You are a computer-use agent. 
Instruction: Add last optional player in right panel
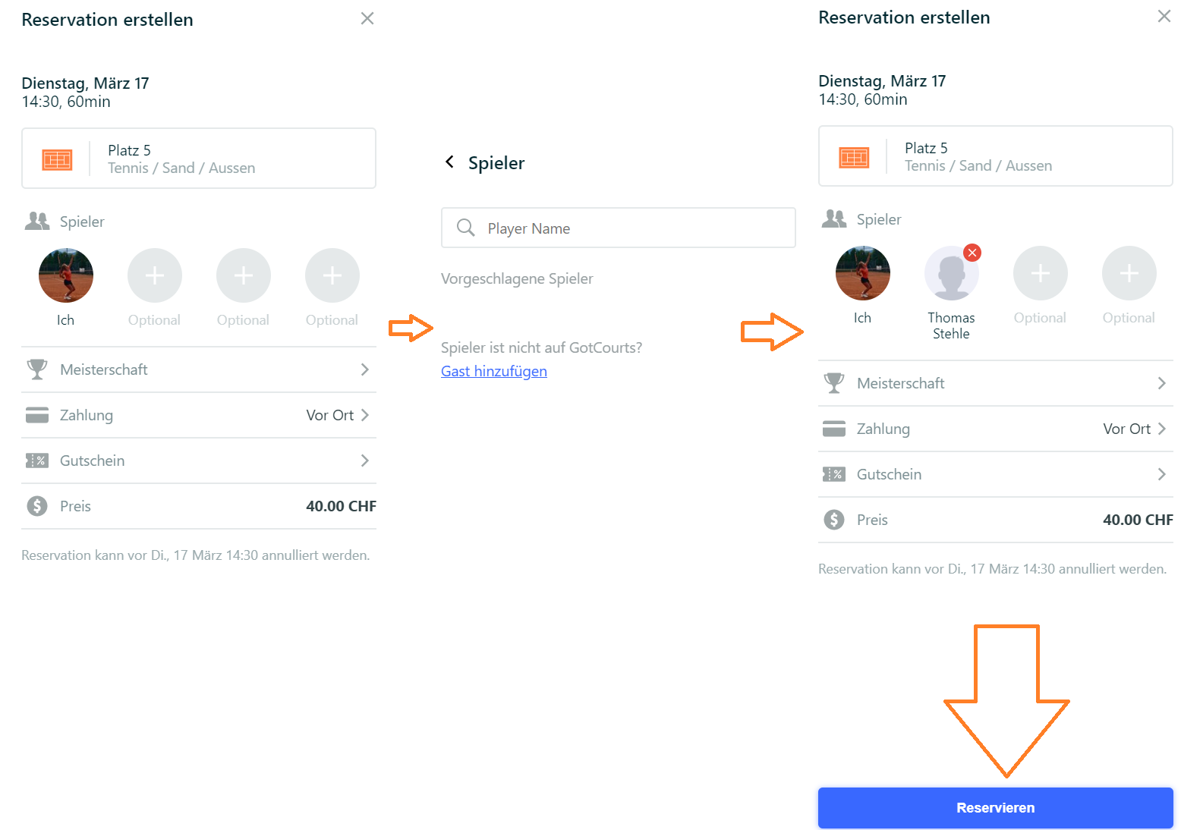(x=1129, y=273)
